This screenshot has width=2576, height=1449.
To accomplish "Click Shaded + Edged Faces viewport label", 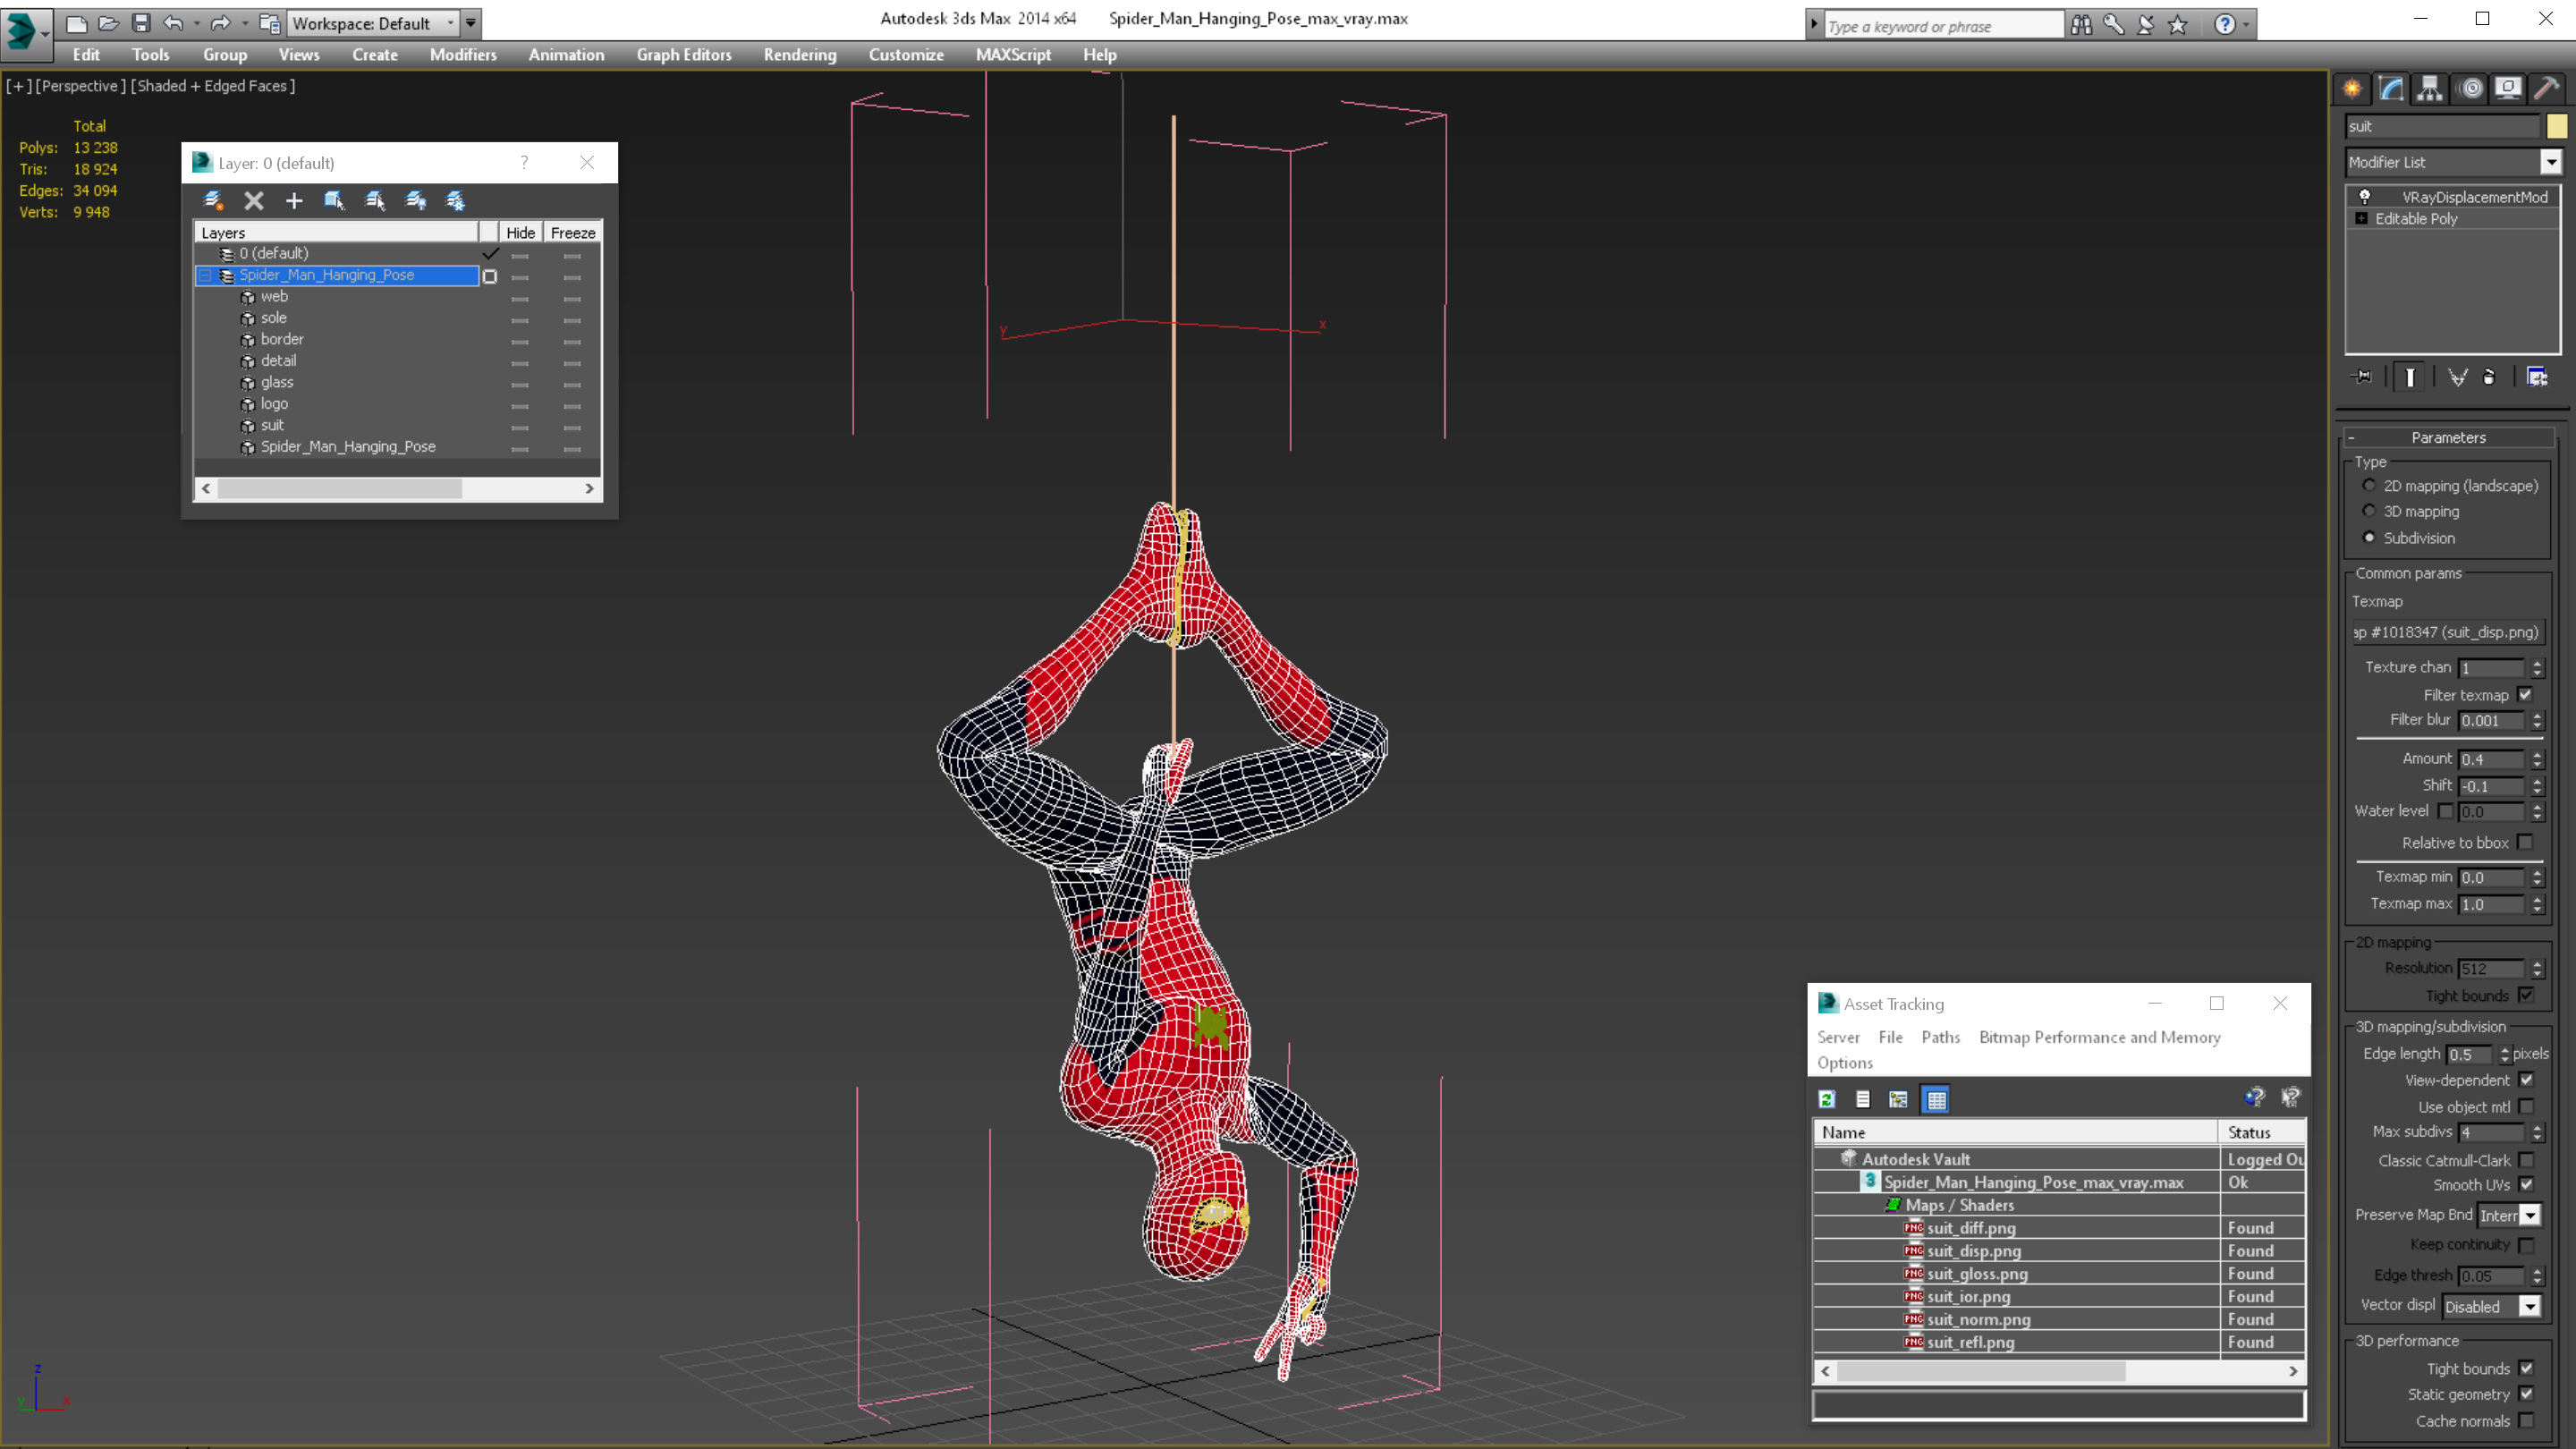I will (213, 86).
